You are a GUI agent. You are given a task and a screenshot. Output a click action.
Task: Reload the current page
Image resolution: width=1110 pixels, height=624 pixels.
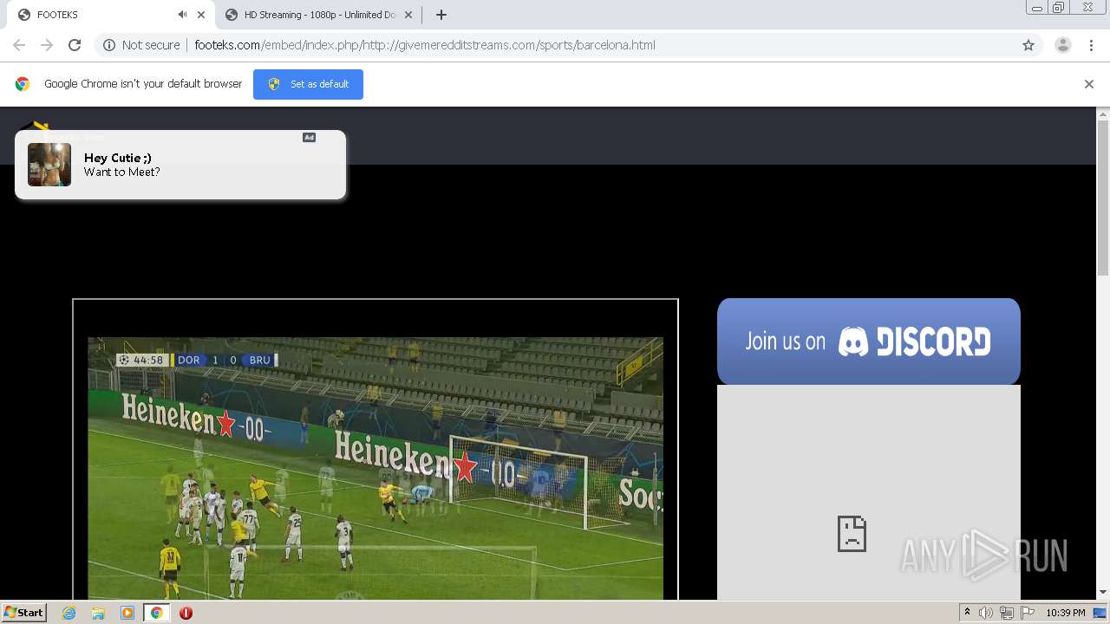75,45
